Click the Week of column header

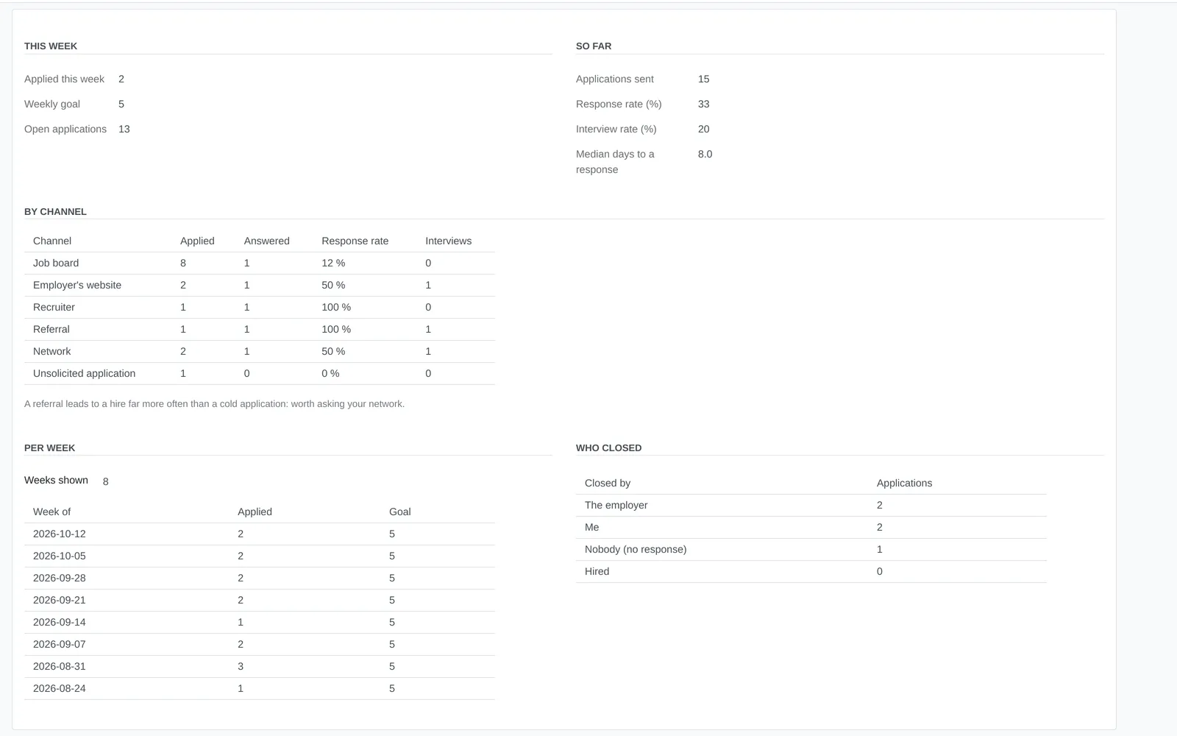52,512
